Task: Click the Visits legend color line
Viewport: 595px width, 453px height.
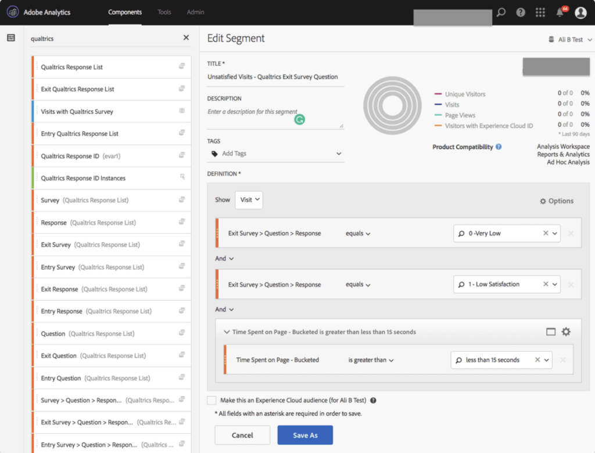Action: click(438, 105)
